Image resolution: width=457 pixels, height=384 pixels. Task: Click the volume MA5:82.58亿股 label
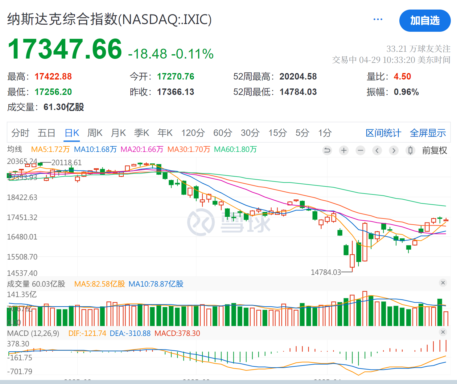click(100, 284)
